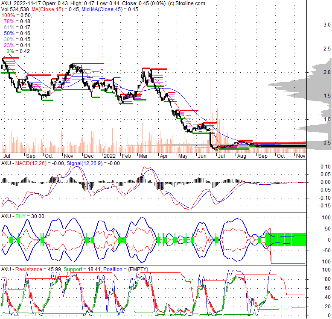332x319 pixels.
Task: Click the '23% = 0.44' Fibonacci level
Action: (x=17, y=45)
